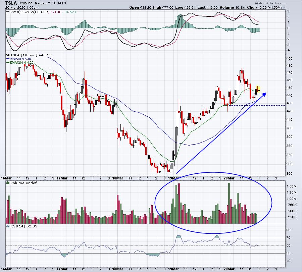302x272 pixels.
Task: Click the tallest green volume bar on 20Mar
Action: point(229,203)
